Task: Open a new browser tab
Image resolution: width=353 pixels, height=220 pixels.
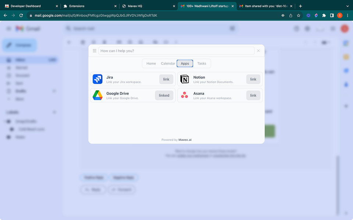Action: click(300, 6)
